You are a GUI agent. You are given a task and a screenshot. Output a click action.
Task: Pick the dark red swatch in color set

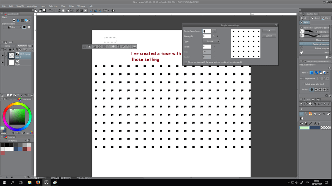25,149
